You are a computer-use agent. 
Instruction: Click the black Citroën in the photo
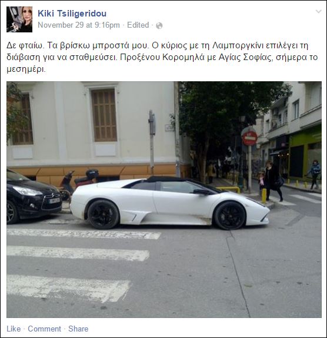pos(34,196)
